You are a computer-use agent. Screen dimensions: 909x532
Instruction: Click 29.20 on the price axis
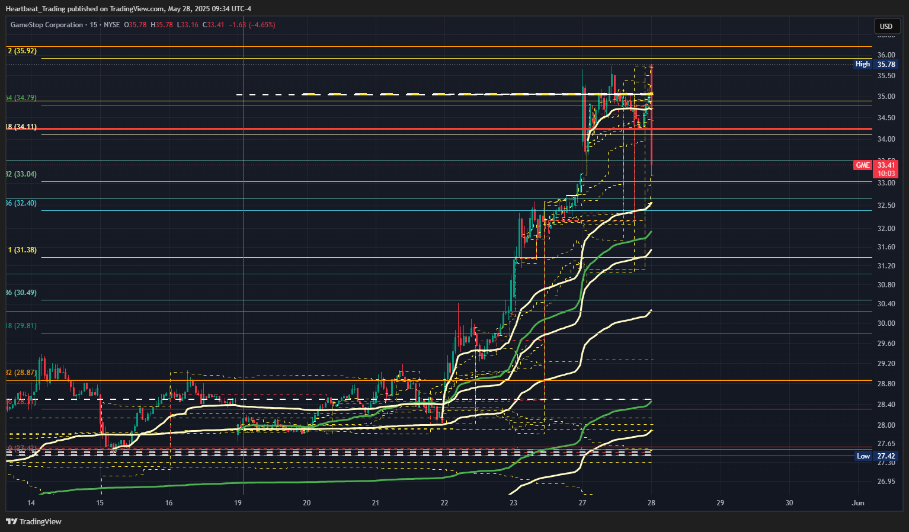(886, 364)
